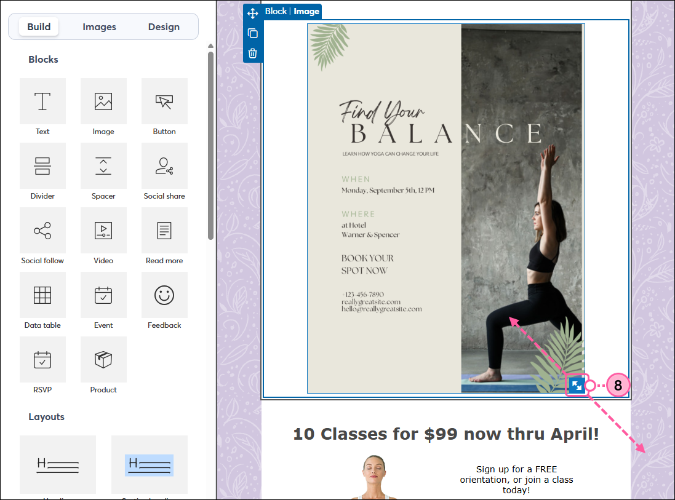Image resolution: width=675 pixels, height=500 pixels.
Task: Duplicate the selected block
Action: coord(252,33)
